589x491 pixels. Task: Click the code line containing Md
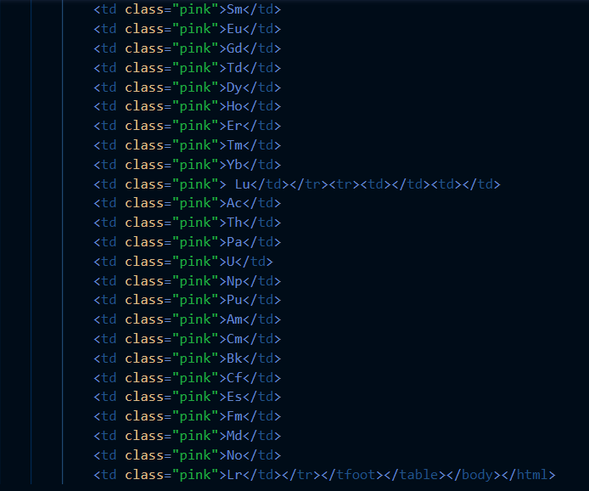point(187,436)
